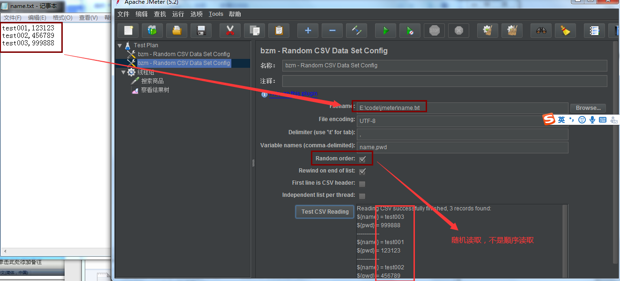Collapse the 线程组 tree node

pos(124,72)
